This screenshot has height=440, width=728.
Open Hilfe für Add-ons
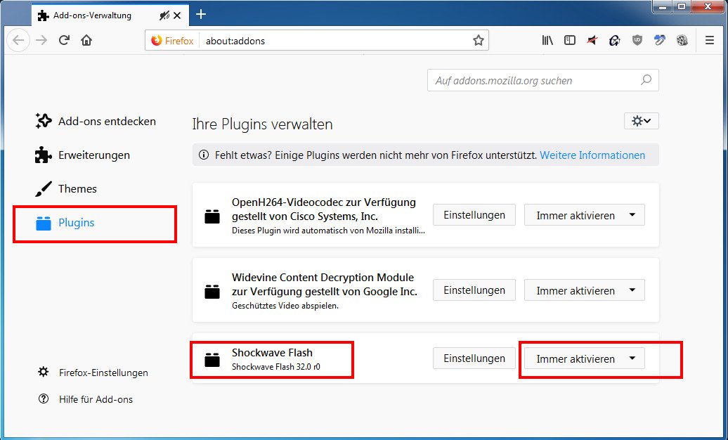(x=86, y=399)
